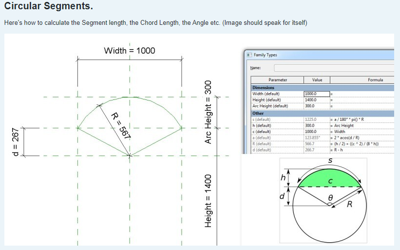Click the 'Height = 1400' dimension label

[x=208, y=201]
